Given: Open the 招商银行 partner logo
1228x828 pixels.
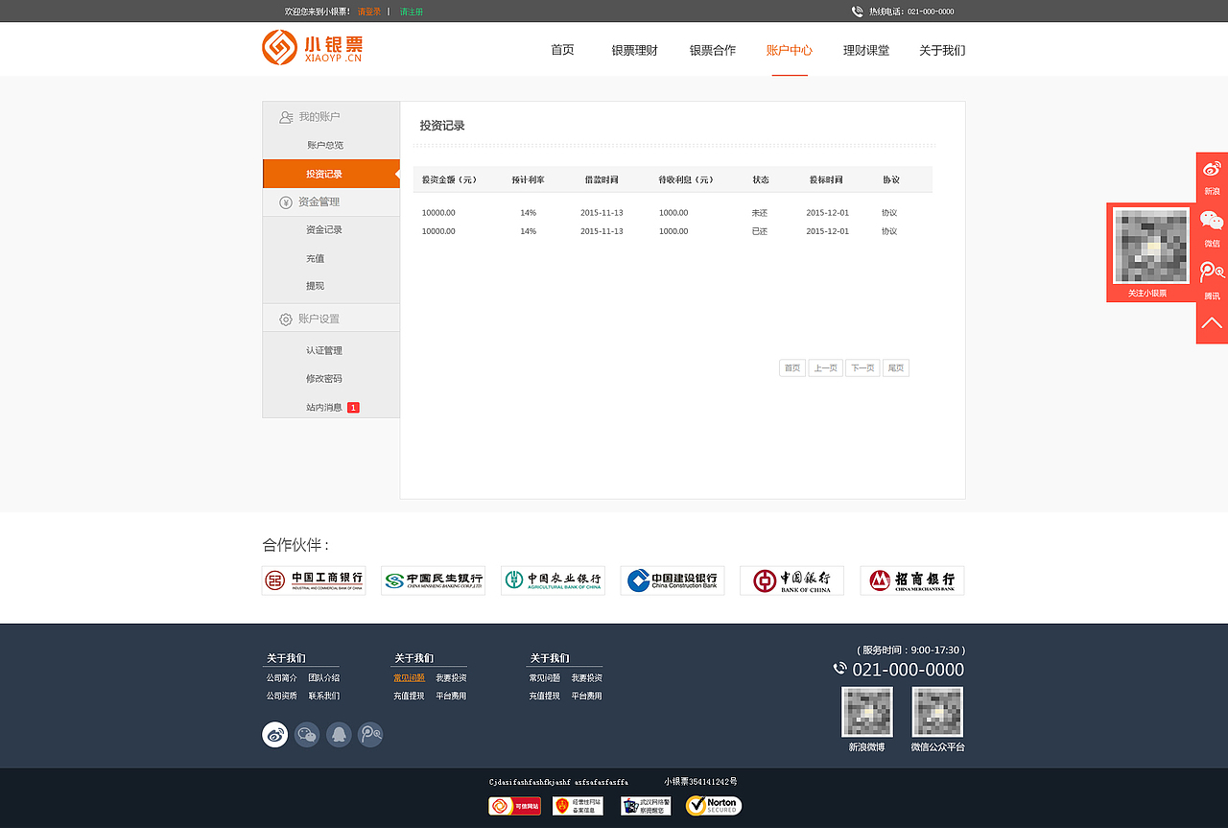Looking at the screenshot, I should point(912,580).
